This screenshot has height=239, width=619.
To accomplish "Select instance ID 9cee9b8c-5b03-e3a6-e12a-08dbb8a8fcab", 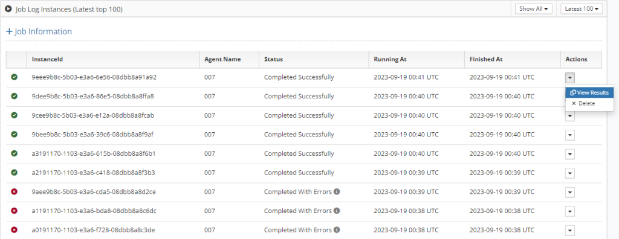I will tap(92, 115).
